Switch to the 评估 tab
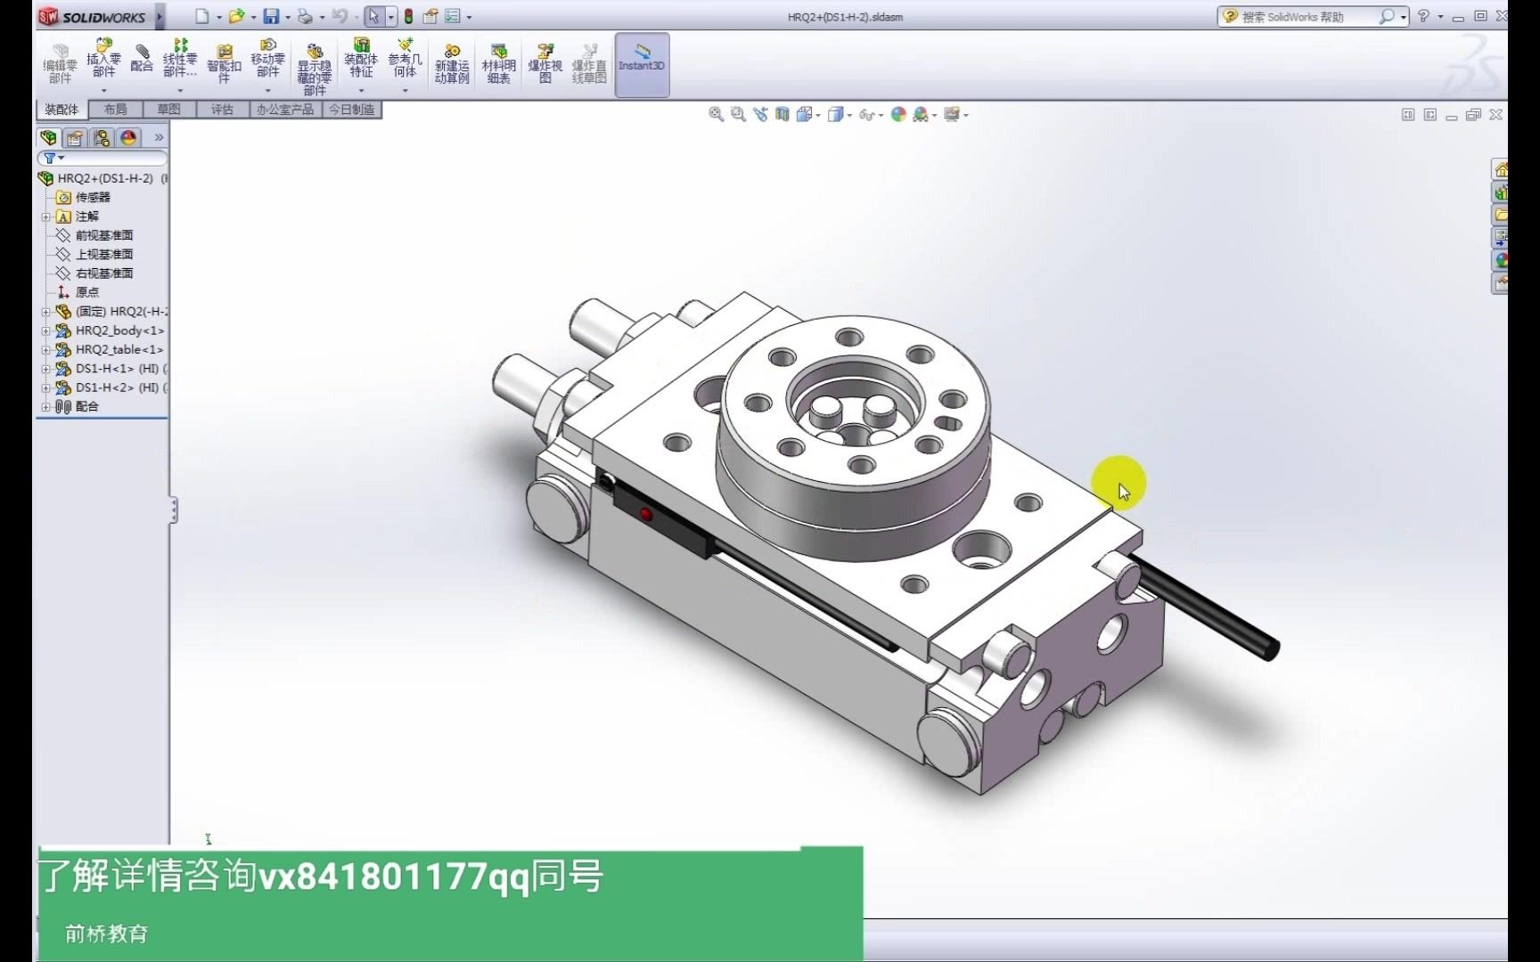Image resolution: width=1540 pixels, height=962 pixels. coord(222,110)
